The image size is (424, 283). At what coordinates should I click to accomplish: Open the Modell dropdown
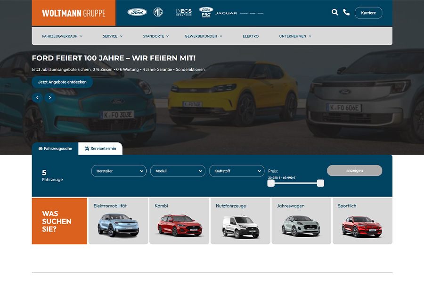point(178,171)
